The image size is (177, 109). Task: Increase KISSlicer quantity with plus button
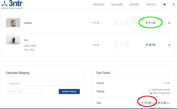127,22
